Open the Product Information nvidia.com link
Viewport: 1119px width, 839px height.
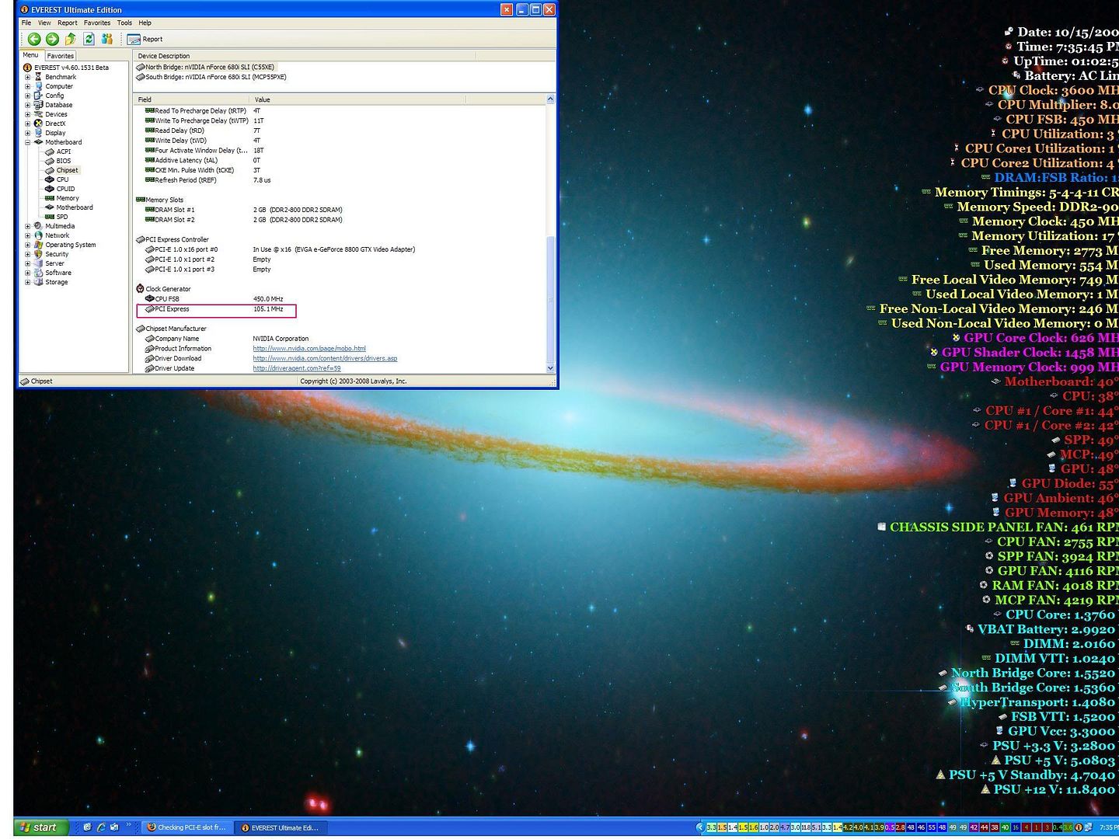click(309, 349)
